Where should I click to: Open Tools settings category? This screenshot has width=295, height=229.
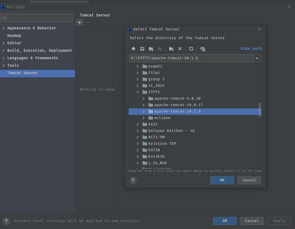point(13,65)
